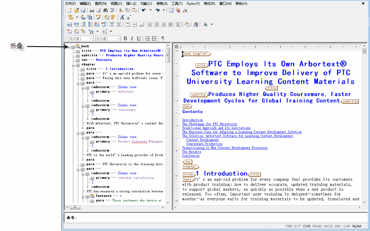Viewport: 370px width, 231px height.
Task: Decrease font size with the smaller A icon
Action: click(x=129, y=18)
